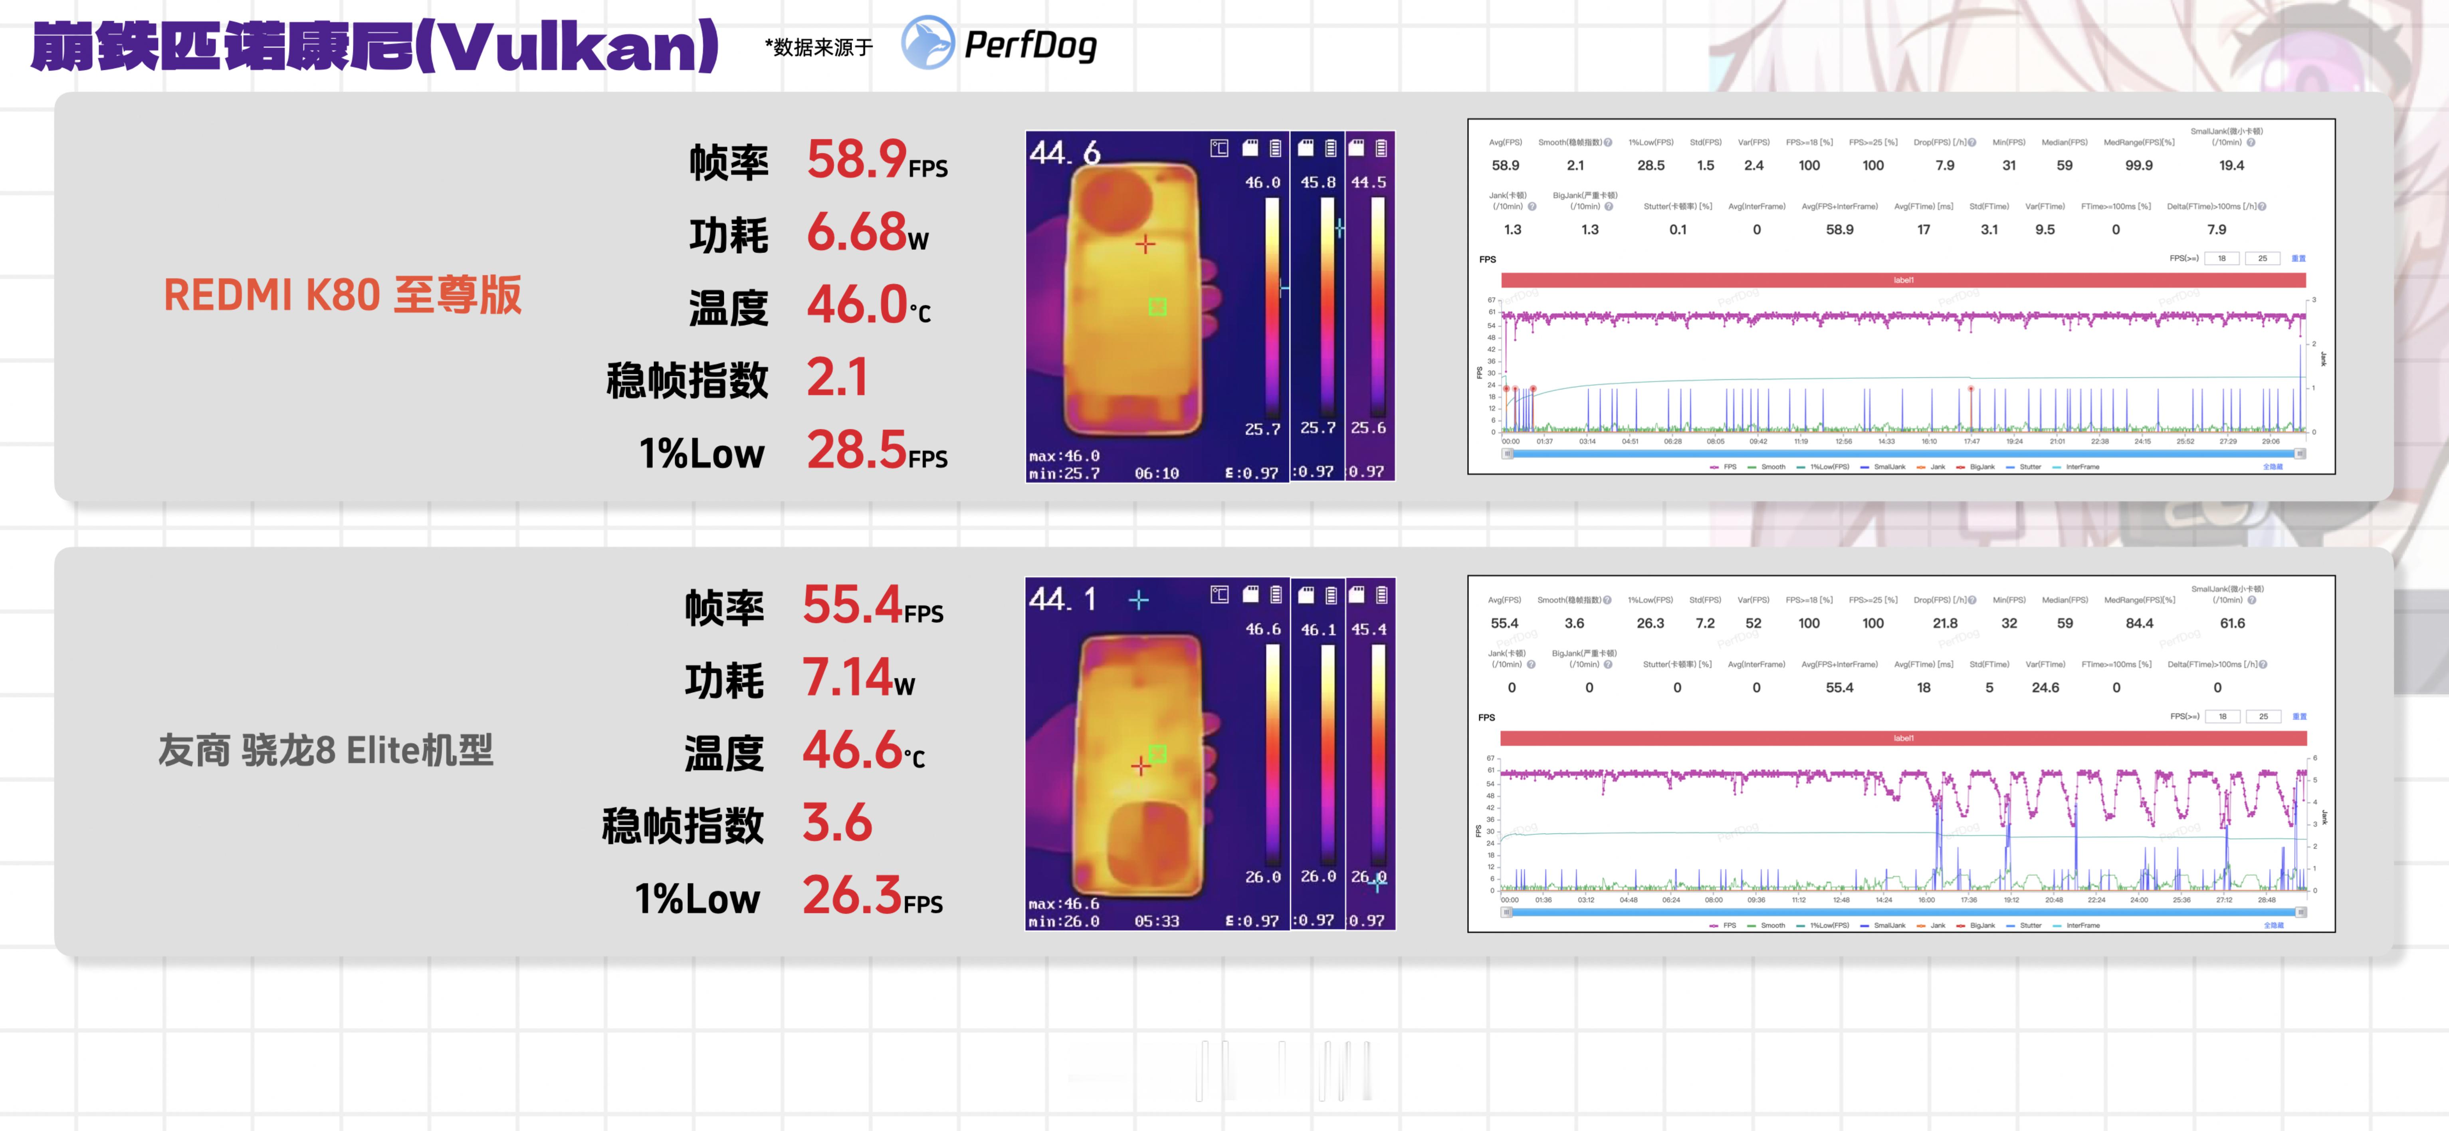Open BigJank help icon in 骁龙8 Elite chart

[1608, 664]
